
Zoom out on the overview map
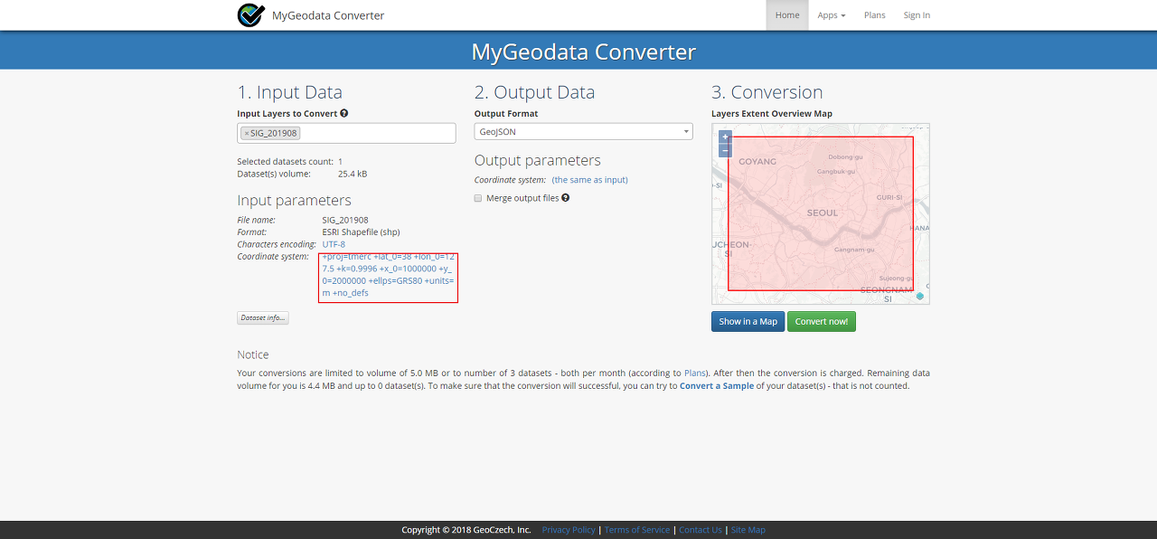coord(725,150)
